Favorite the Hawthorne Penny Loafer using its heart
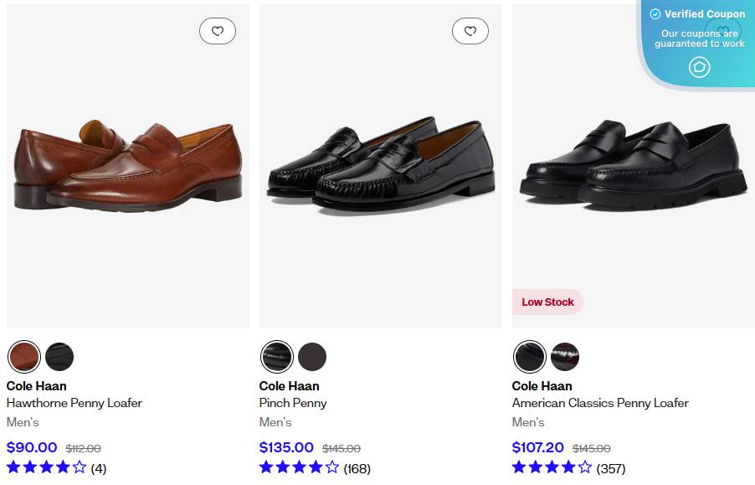The image size is (755, 485). click(218, 30)
